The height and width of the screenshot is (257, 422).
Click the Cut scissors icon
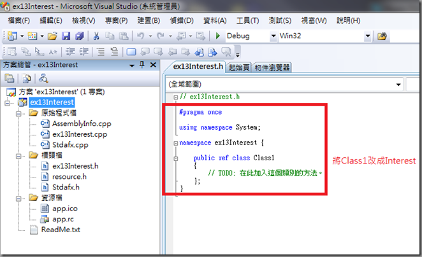96,36
